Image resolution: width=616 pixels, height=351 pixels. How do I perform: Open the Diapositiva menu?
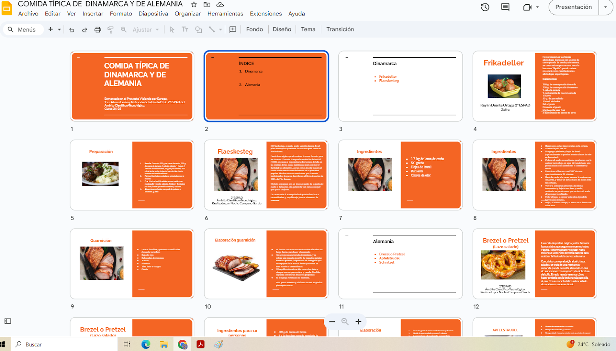point(153,13)
